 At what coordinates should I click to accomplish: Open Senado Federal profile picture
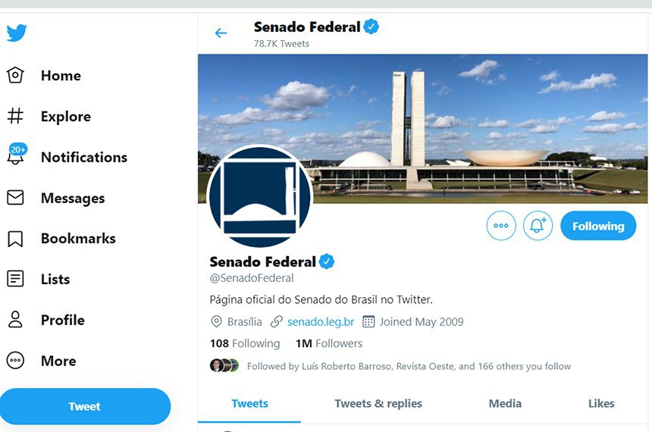point(259,196)
